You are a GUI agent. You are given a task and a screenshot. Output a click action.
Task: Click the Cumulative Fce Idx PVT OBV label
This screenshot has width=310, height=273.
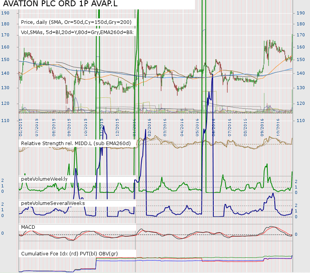coord(69,254)
